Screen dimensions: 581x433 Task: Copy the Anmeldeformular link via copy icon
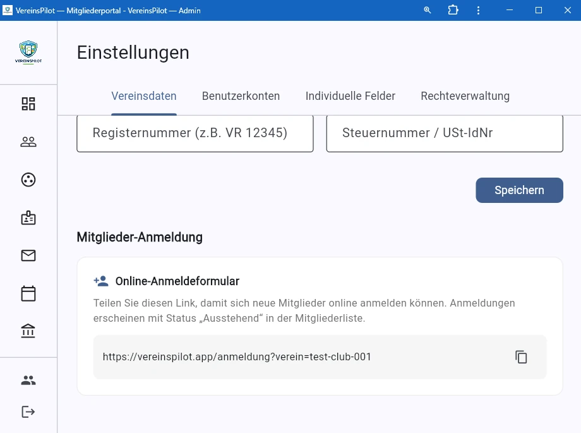[521, 357]
